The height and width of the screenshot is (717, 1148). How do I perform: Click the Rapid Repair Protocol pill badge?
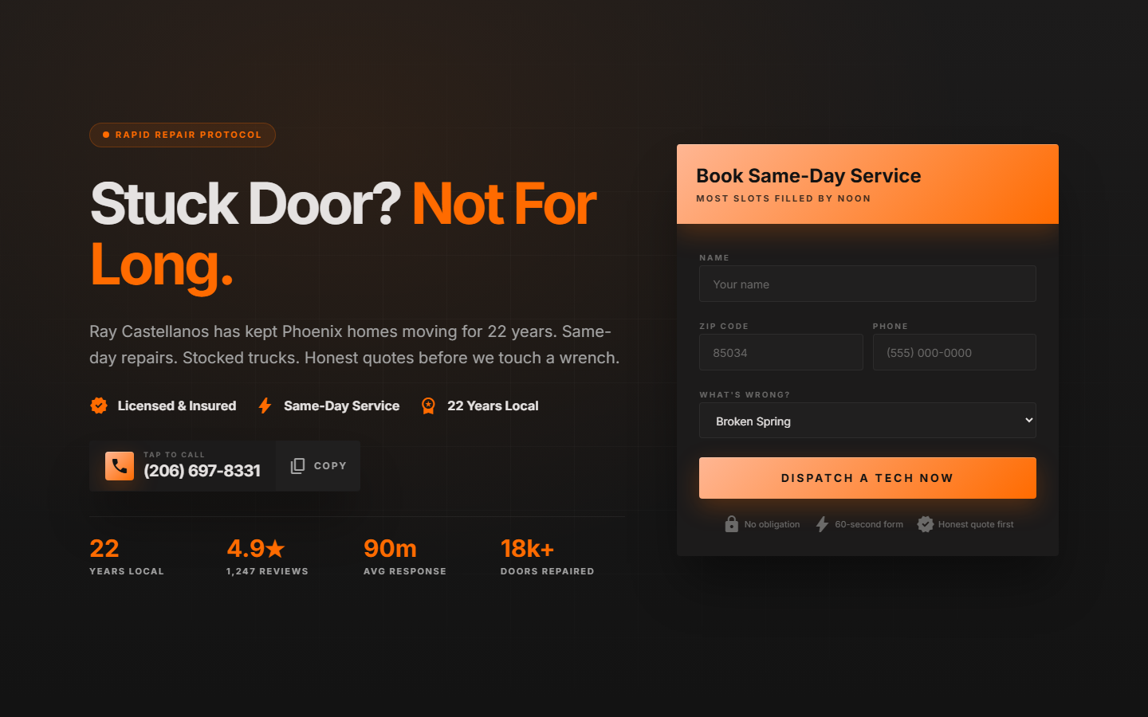point(183,135)
